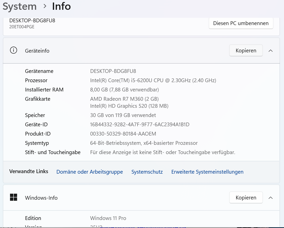Click the Windows logo icon beside Windows-Info
284x228 pixels.
[x=14, y=197]
